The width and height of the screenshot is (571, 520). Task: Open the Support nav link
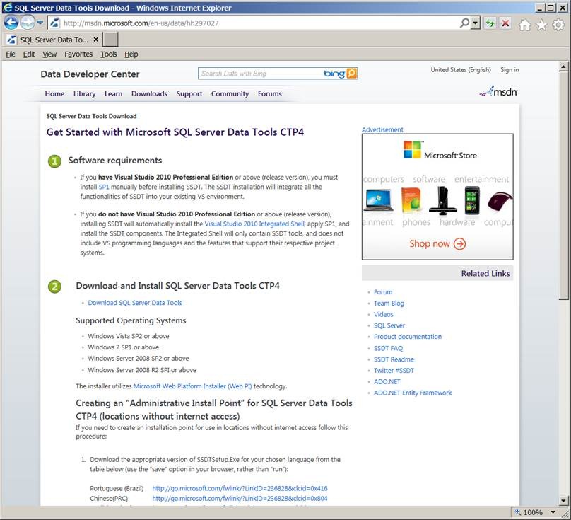coord(189,93)
